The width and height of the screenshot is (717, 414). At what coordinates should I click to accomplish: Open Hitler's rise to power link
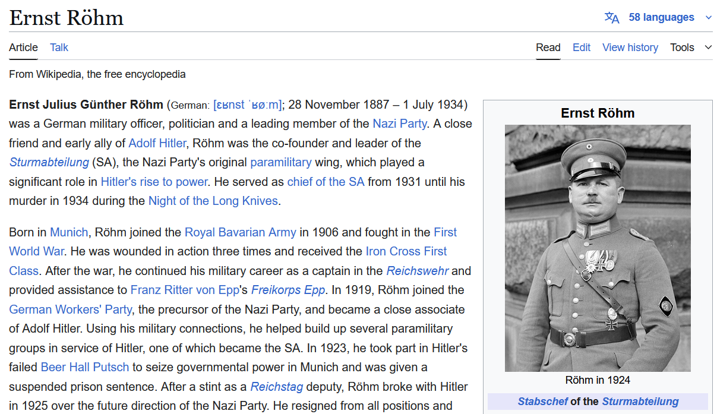tap(154, 182)
